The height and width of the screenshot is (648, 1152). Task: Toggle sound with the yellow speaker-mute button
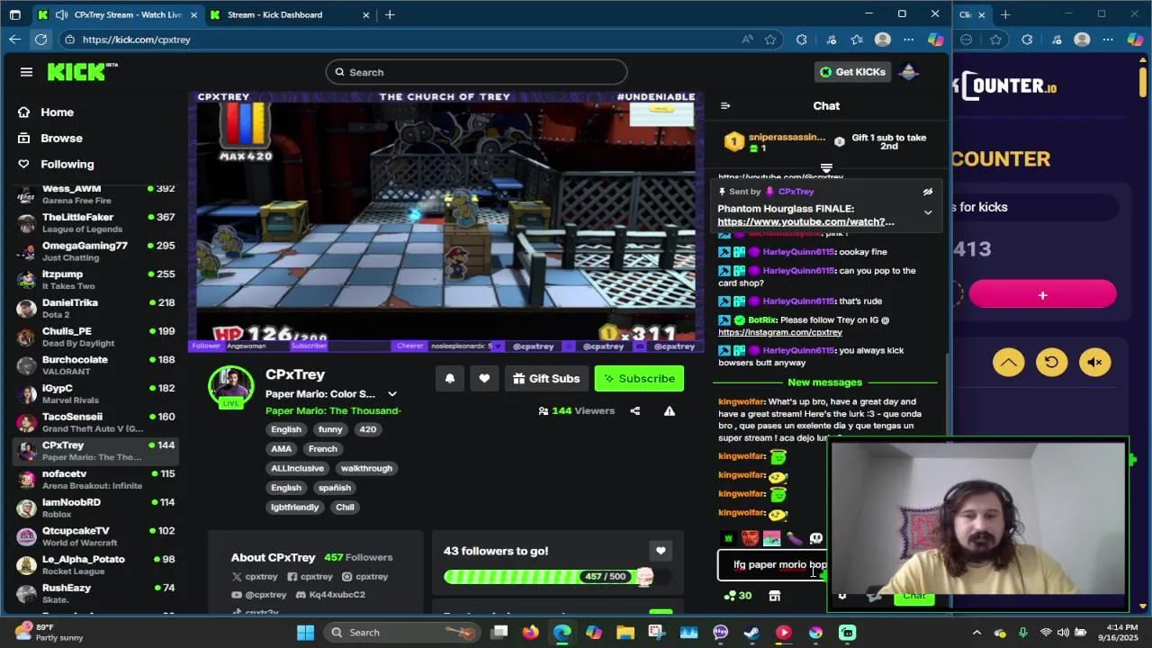[x=1094, y=363]
